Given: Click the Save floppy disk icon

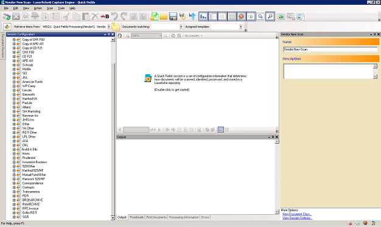Looking at the screenshot, I should click(x=173, y=16).
